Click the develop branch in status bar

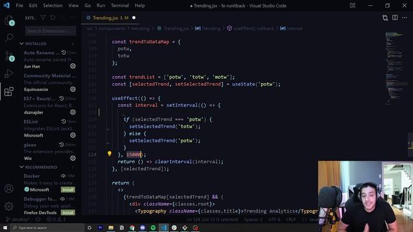(18, 219)
